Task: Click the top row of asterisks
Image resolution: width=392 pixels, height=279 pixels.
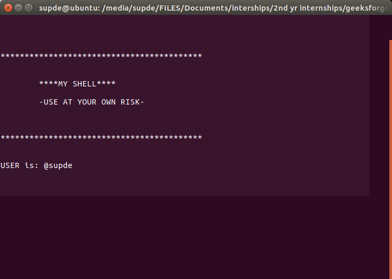Action: (101, 56)
